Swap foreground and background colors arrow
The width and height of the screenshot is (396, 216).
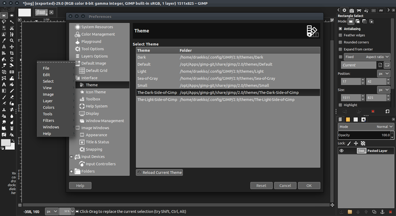click(13, 140)
